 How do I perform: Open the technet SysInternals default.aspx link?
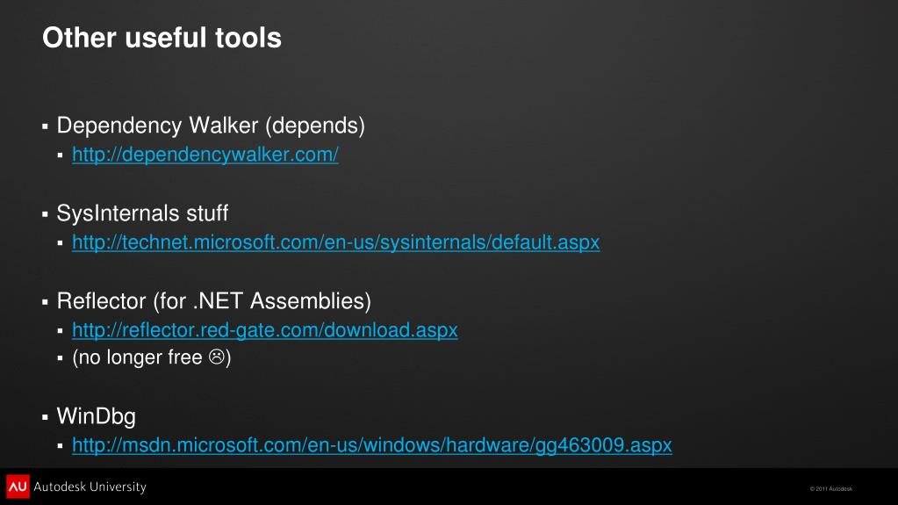[335, 242]
